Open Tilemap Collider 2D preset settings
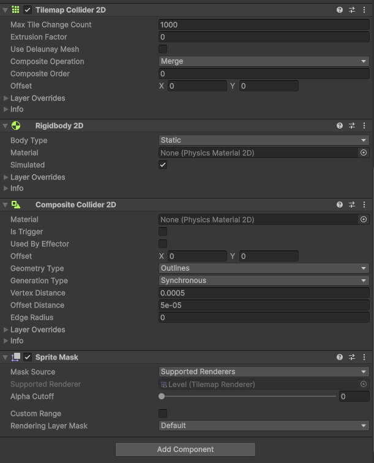 coord(352,10)
